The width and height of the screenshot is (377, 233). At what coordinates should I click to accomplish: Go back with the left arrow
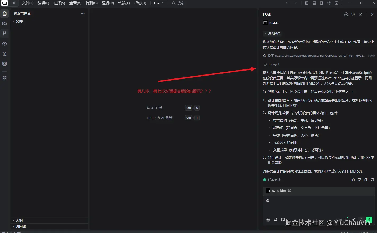coord(288,3)
